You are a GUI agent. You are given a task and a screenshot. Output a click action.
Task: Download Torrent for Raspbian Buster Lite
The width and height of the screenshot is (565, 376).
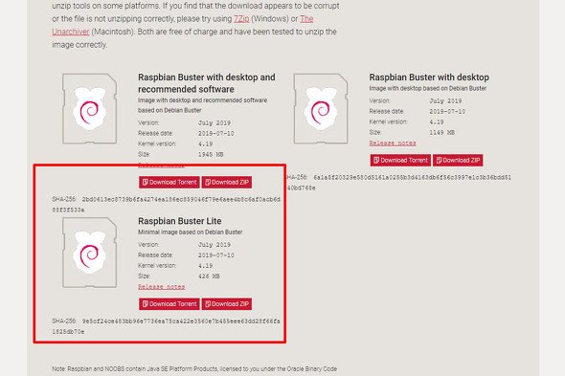tap(169, 304)
